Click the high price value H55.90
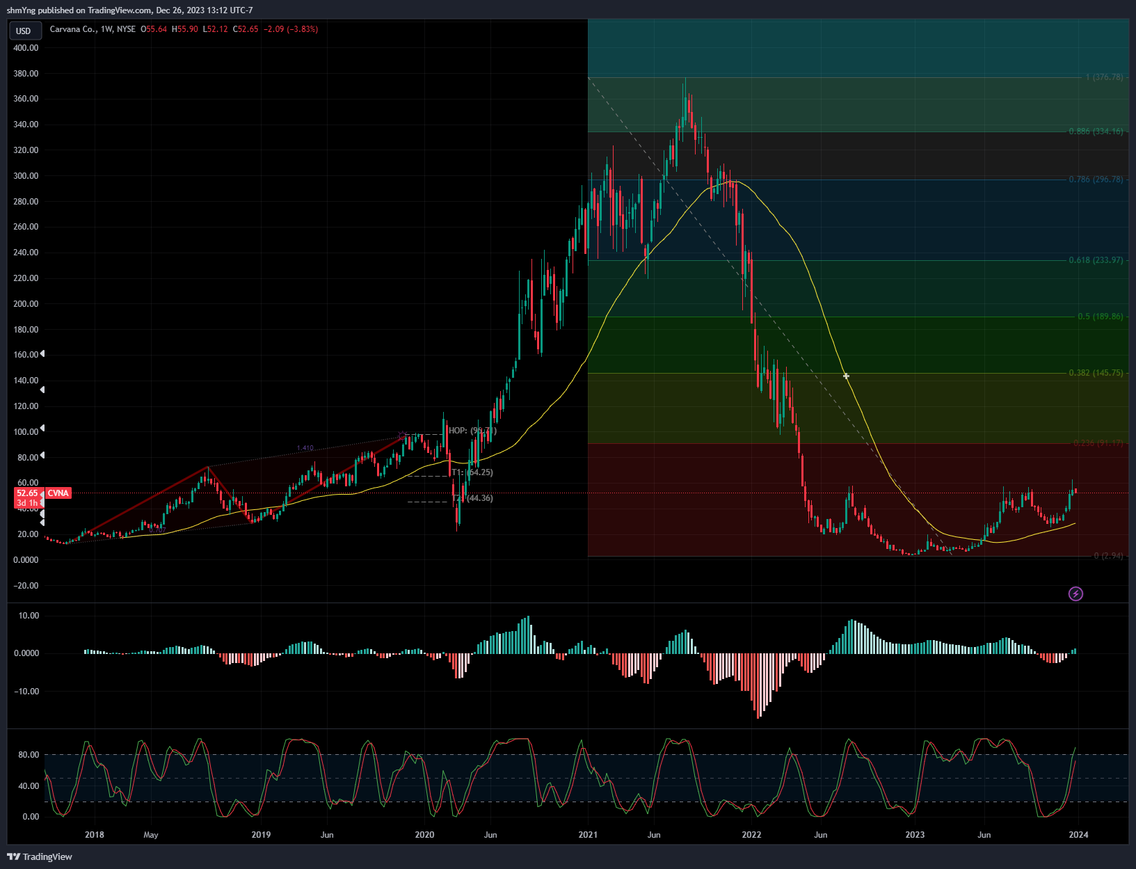Viewport: 1136px width, 869px height. [185, 29]
